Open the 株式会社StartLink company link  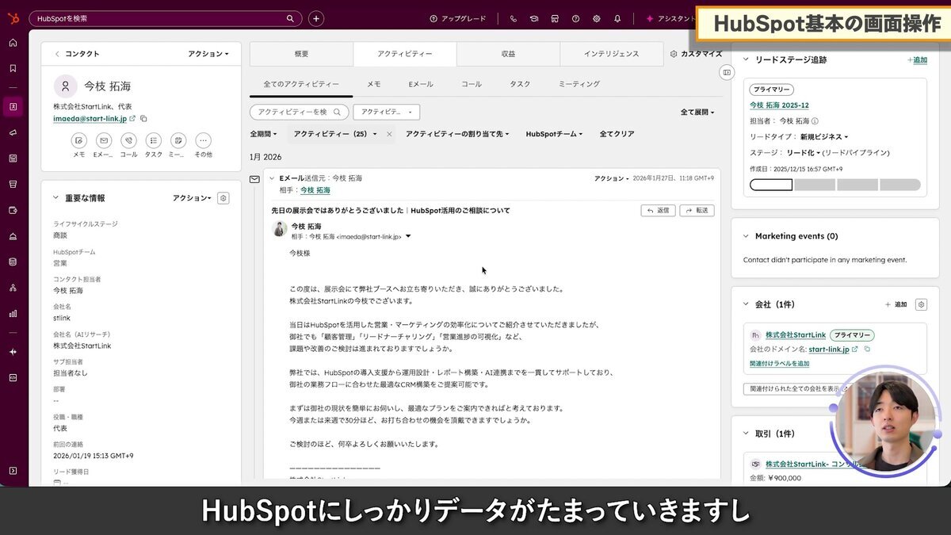click(796, 334)
